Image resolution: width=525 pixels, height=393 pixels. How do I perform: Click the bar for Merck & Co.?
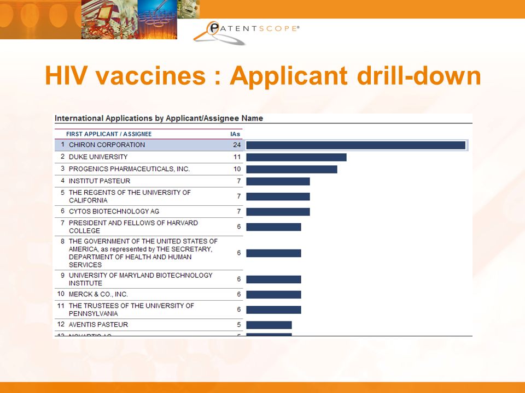(273, 294)
